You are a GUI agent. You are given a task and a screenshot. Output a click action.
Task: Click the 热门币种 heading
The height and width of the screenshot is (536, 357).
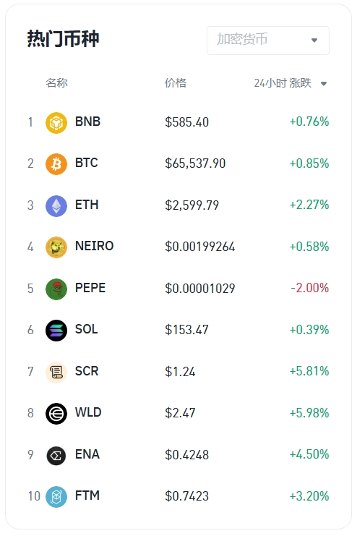[x=63, y=38]
